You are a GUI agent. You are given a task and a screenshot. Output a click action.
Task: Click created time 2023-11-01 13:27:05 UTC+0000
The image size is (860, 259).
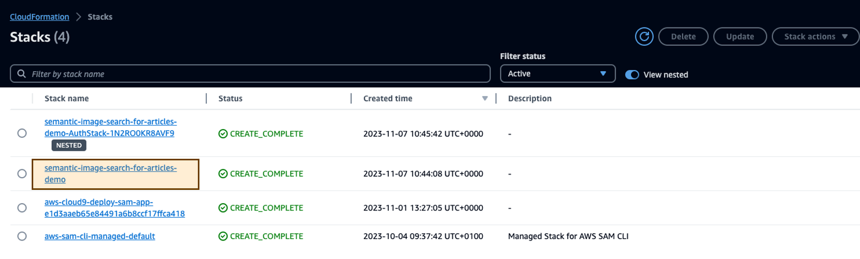[423, 208]
